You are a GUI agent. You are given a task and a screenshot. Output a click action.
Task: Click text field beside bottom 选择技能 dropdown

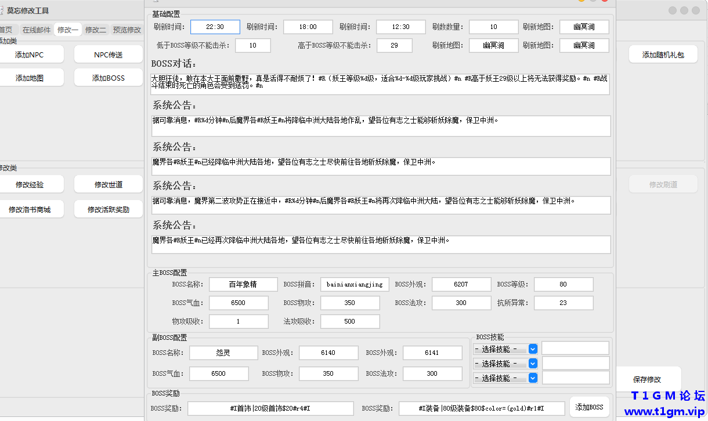pyautogui.click(x=576, y=378)
